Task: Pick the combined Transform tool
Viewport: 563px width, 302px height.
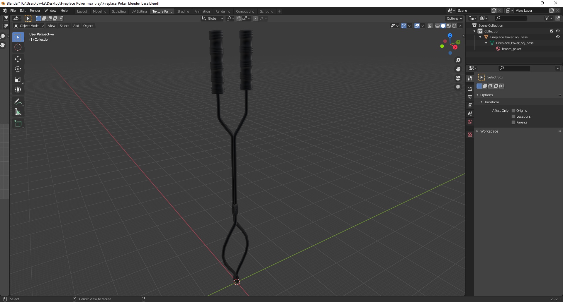Action: coord(18,90)
